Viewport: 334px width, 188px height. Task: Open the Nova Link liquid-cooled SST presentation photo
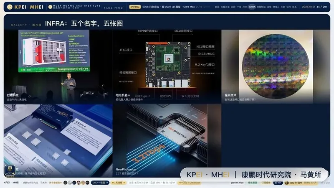coord(58,66)
